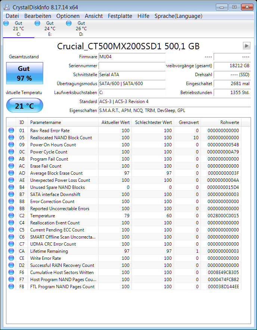Viewport: 257px width, 330px height.
Task: Click the Übertragungsmodus field SATA/600
Action: point(132,84)
